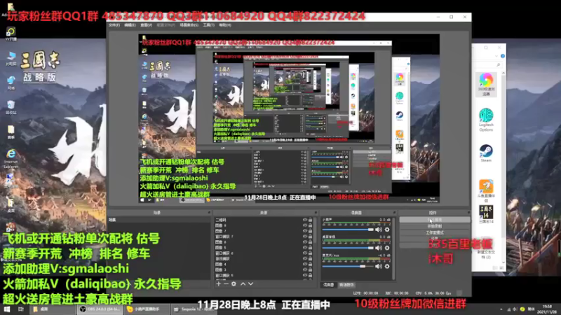Undock the 来源 panel via header icon

click(x=316, y=213)
